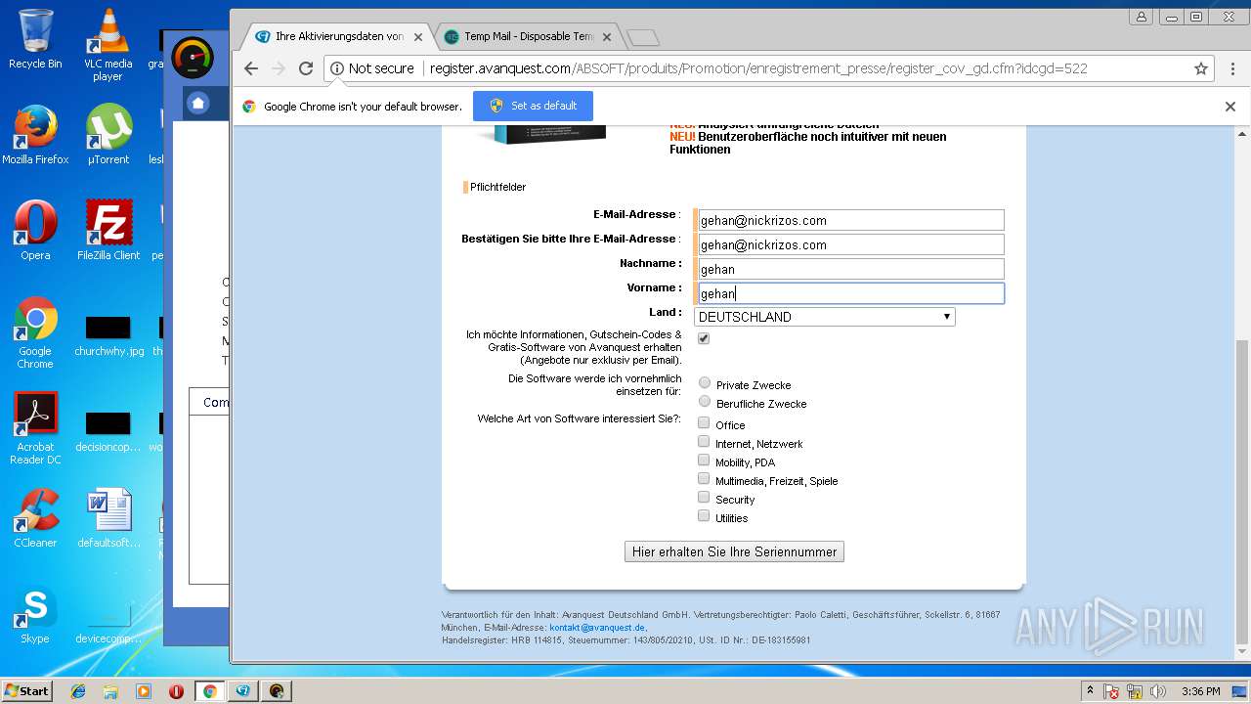1251x704 pixels.
Task: Open the kontakt@avanquest.de link
Action: coord(597,628)
